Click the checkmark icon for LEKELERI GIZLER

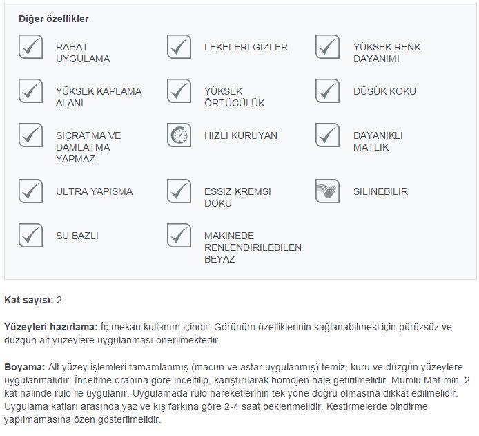pyautogui.click(x=179, y=47)
